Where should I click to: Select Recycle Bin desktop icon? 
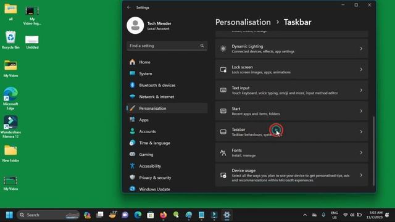[x=10, y=40]
